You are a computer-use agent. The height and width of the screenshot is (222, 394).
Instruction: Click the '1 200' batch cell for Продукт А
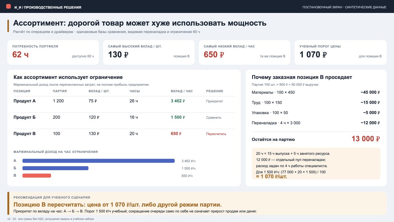point(58,101)
